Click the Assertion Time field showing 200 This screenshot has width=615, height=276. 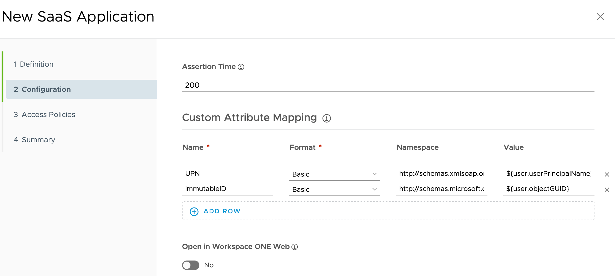pyautogui.click(x=388, y=85)
